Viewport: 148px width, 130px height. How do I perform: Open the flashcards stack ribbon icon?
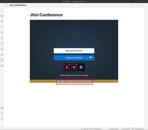[x=2, y=55]
